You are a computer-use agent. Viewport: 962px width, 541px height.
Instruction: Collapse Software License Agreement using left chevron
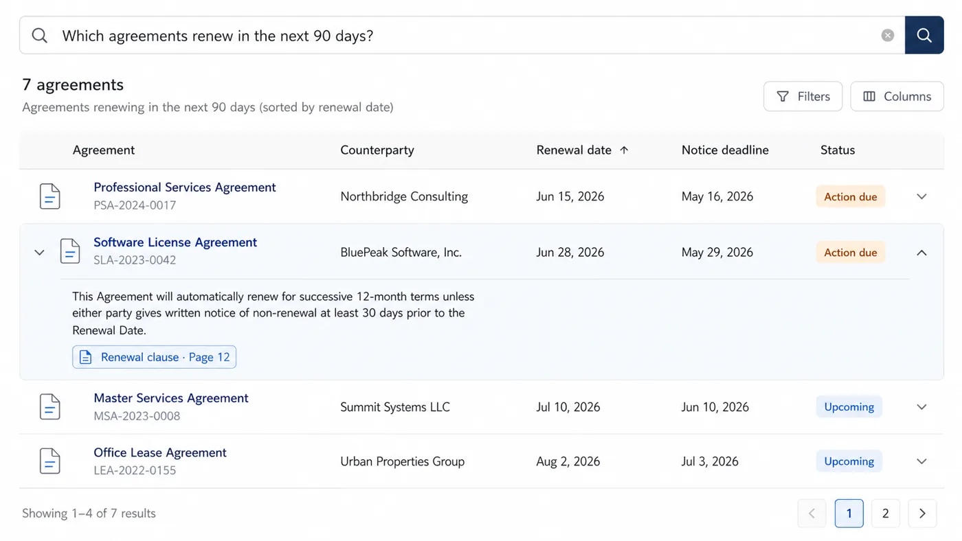click(x=39, y=252)
